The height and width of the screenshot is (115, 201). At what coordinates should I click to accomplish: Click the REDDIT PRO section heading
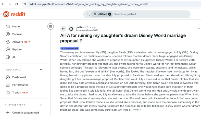[x=12, y=70]
